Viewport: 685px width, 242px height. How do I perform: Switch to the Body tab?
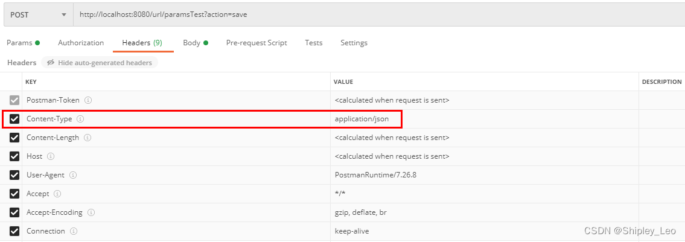coord(196,43)
